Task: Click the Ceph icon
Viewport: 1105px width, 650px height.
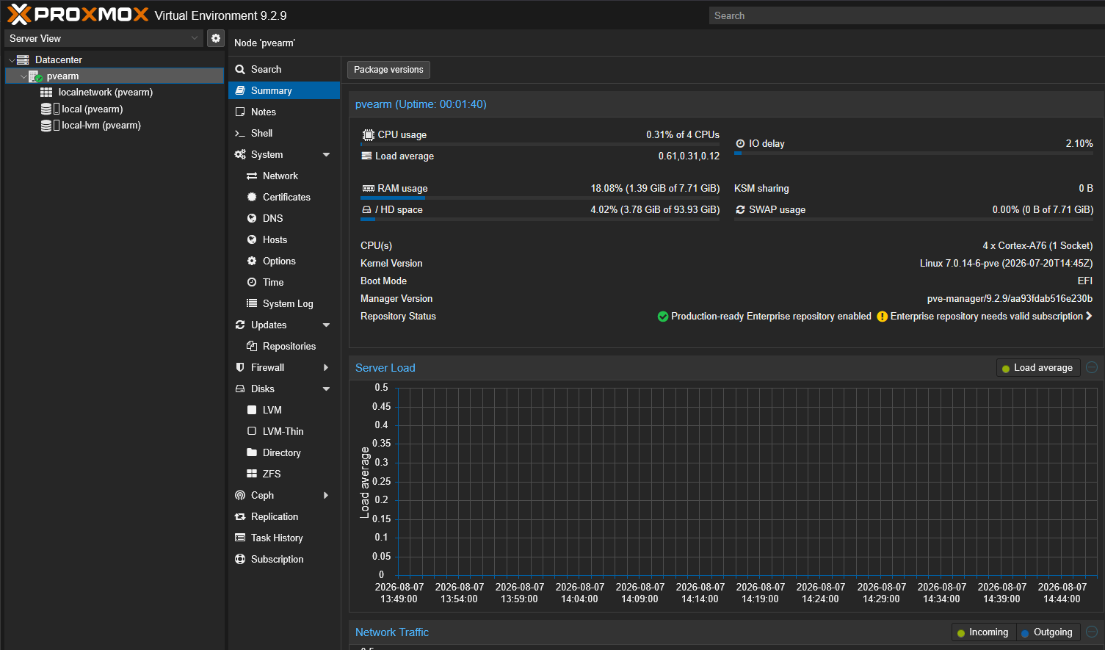Action: [x=240, y=495]
